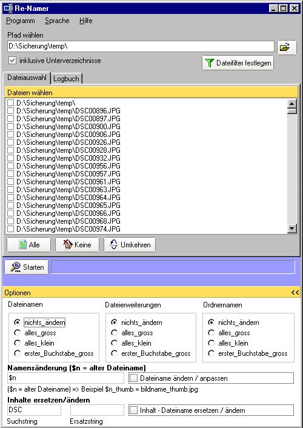Screen dimensions: 303x428
Task: Select Ordnernamen erster_Buchstabe_gross radio
Action: (211, 353)
